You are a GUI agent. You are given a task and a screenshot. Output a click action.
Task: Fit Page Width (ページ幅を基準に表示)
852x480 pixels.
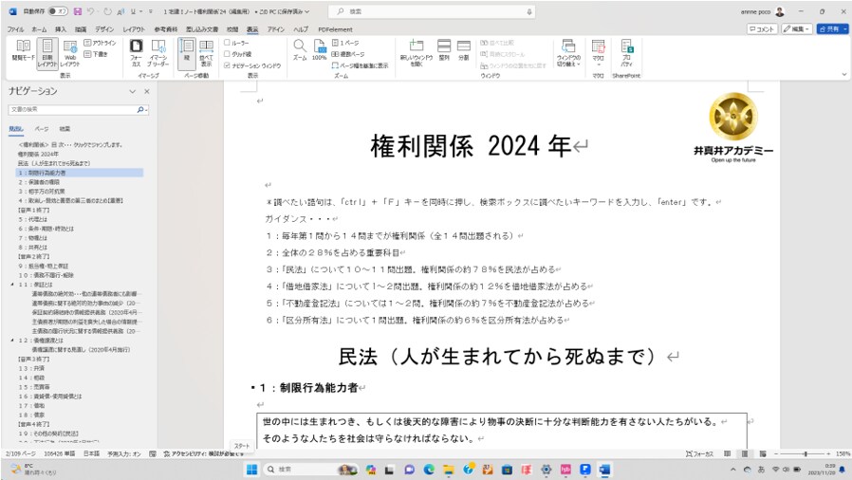(360, 65)
